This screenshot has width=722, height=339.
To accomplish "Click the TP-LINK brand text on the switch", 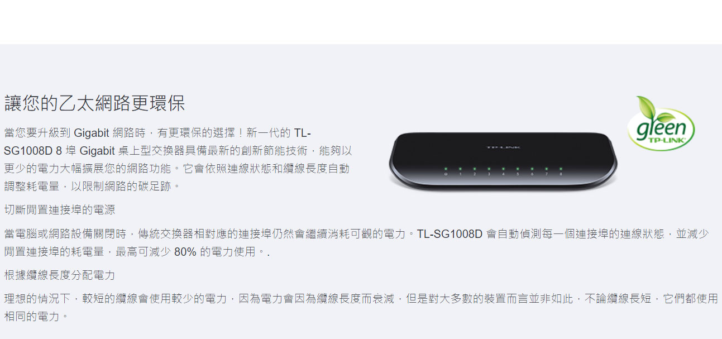I will coord(504,147).
